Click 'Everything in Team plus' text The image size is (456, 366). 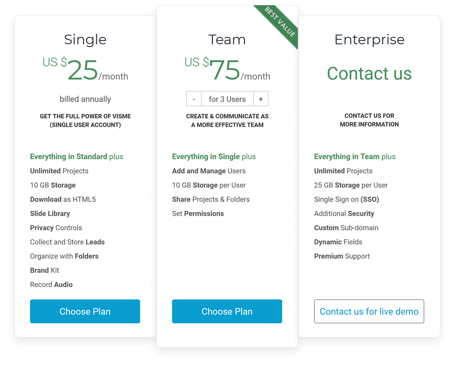pyautogui.click(x=355, y=156)
